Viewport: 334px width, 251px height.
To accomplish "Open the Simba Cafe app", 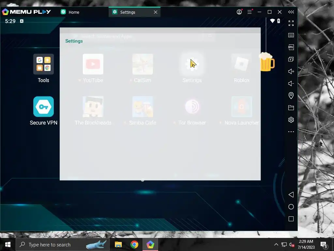I will pos(143,107).
